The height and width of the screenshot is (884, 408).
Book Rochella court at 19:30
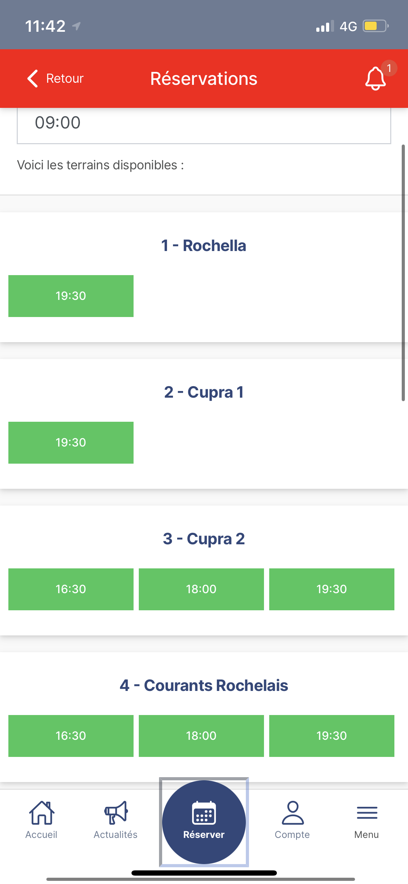point(71,296)
